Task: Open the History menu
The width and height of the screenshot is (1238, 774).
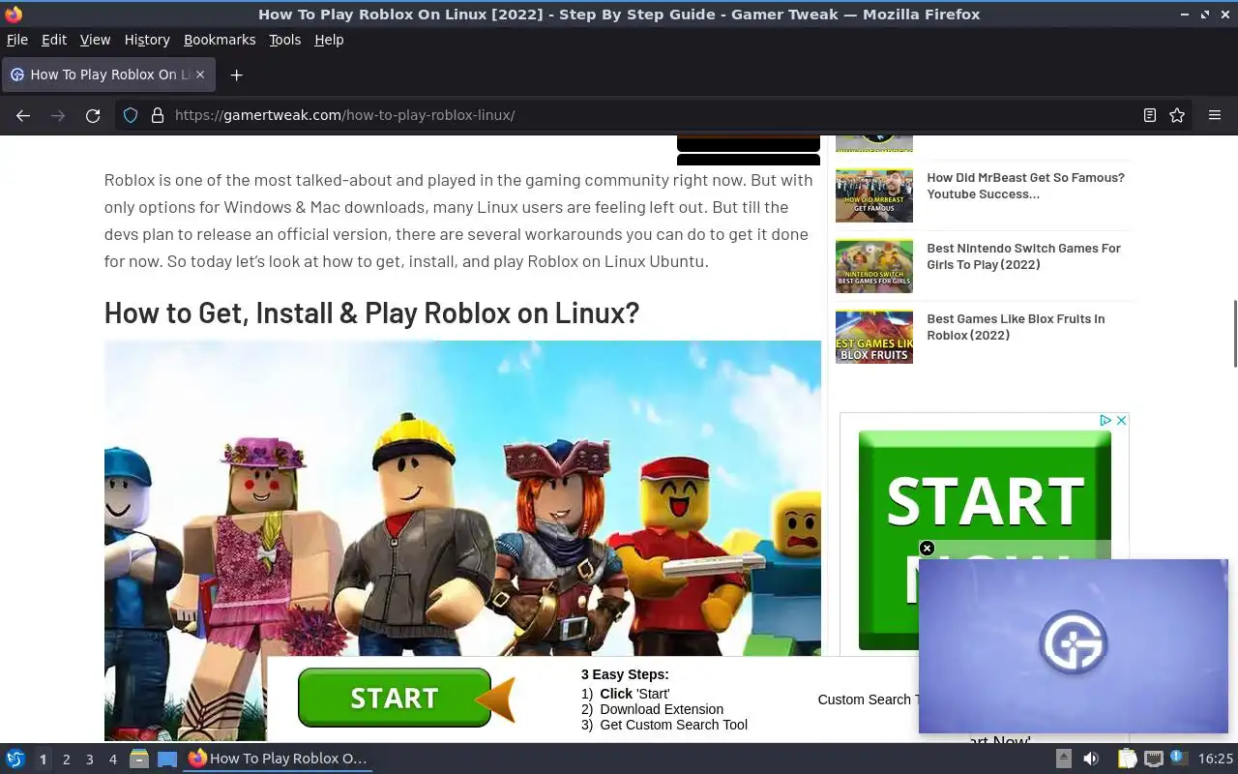Action: [x=147, y=40]
